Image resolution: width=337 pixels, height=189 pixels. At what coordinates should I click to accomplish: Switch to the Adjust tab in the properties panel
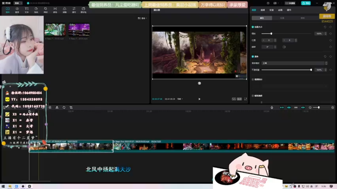coord(289,10)
